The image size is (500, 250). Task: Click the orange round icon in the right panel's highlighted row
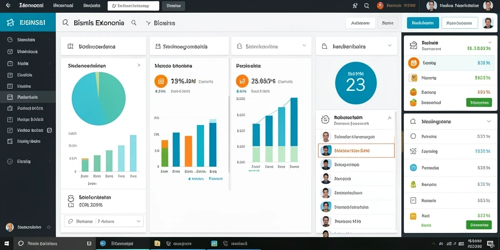[413, 63]
